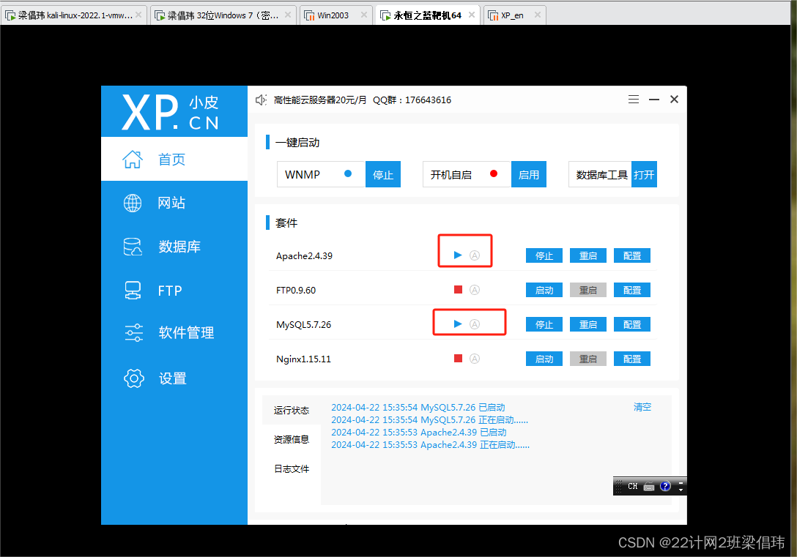Viewport: 797px width, 557px height.
Task: Click log line 'MySQL5.7.26 已启动'
Action: pos(418,407)
